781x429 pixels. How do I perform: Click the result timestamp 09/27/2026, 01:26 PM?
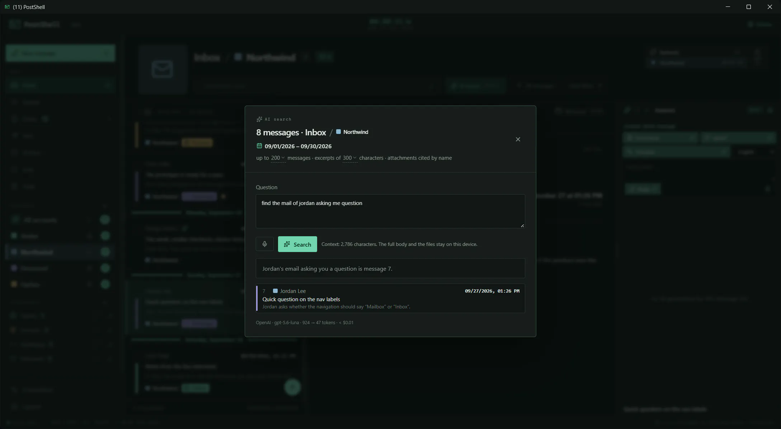(492, 291)
